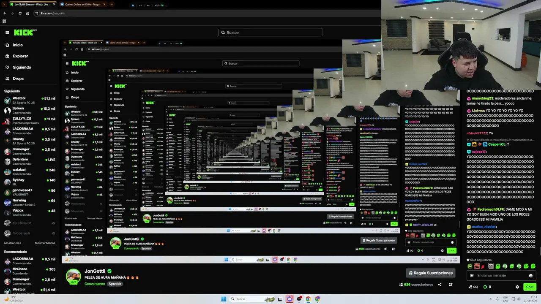Open Chanty's channel in the main sidebar

click(x=30, y=141)
